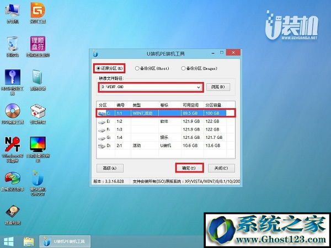Viewport: 331px width, 248px height.
Task: Select the U装机PE装机工具 taskbar button
Action: pyautogui.click(x=65, y=242)
